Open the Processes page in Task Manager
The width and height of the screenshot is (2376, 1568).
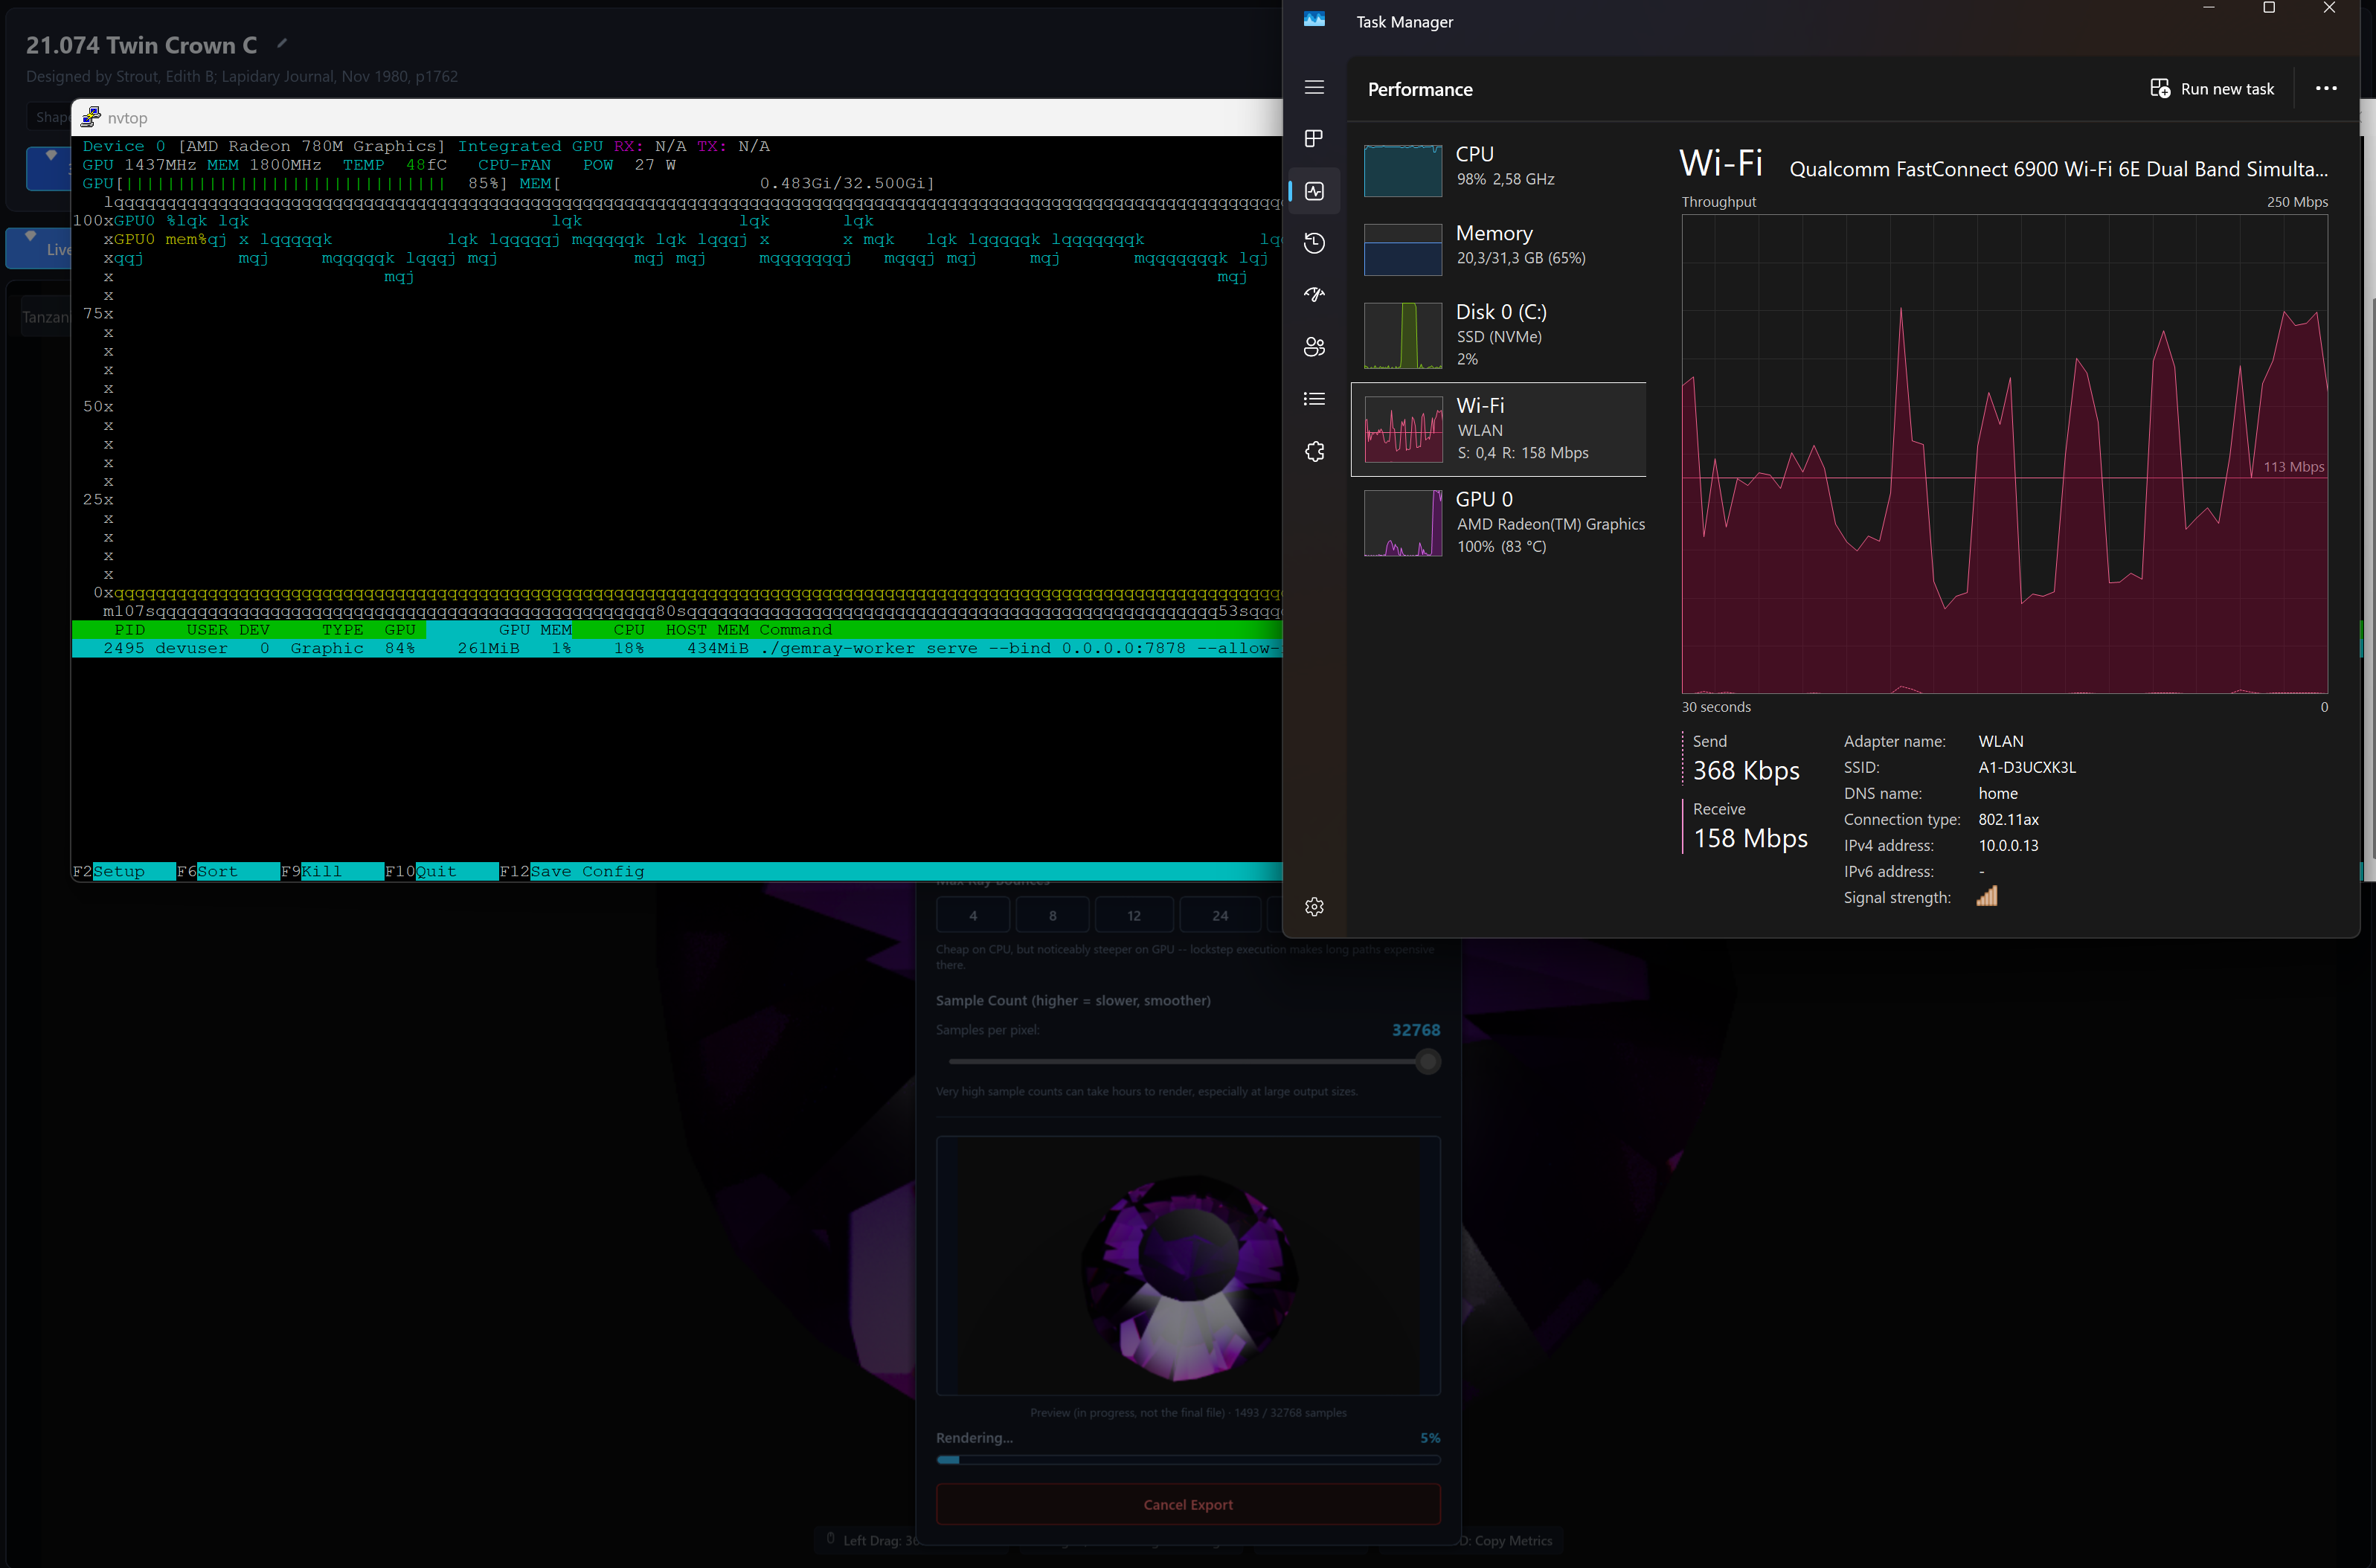[1314, 138]
